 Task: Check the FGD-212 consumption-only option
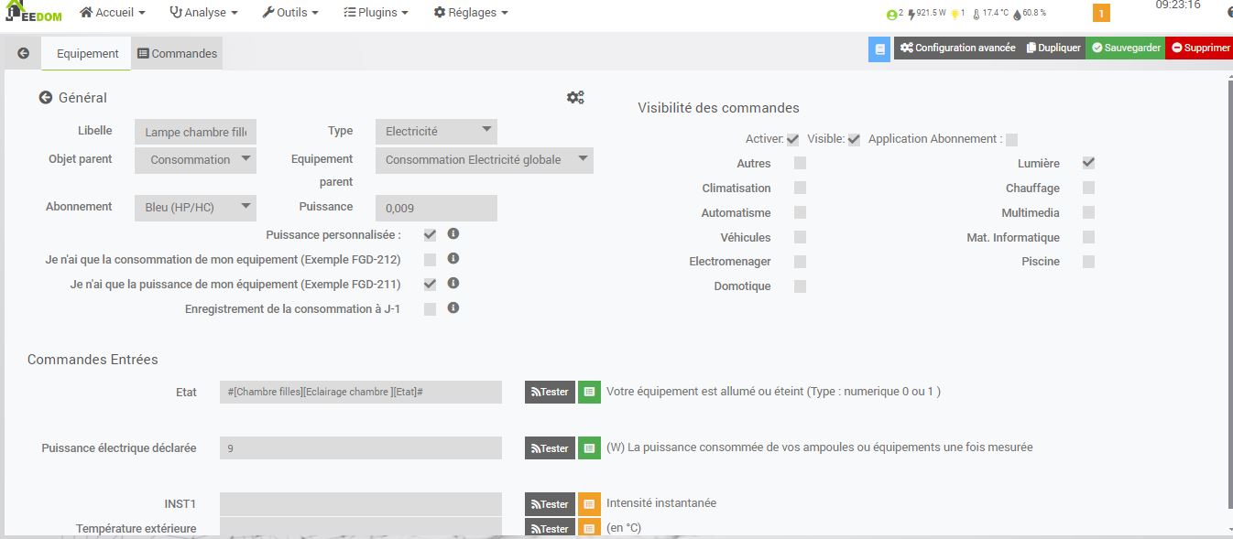tap(430, 260)
